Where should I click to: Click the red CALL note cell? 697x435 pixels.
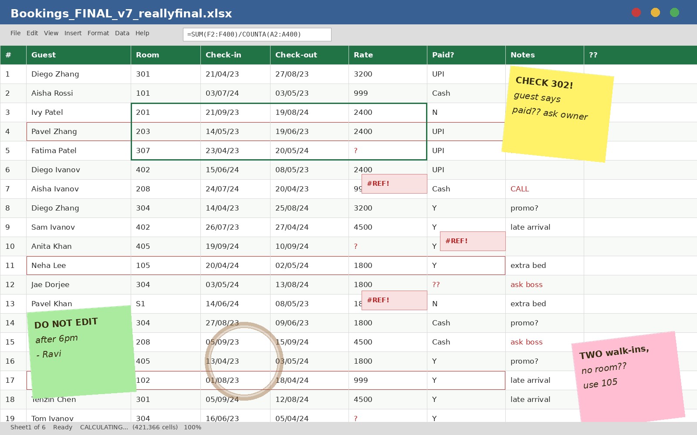(545, 189)
